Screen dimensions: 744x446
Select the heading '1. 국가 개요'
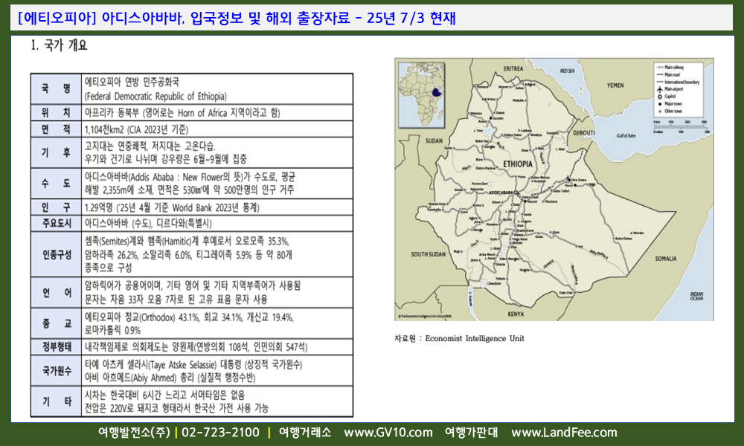tap(60, 45)
